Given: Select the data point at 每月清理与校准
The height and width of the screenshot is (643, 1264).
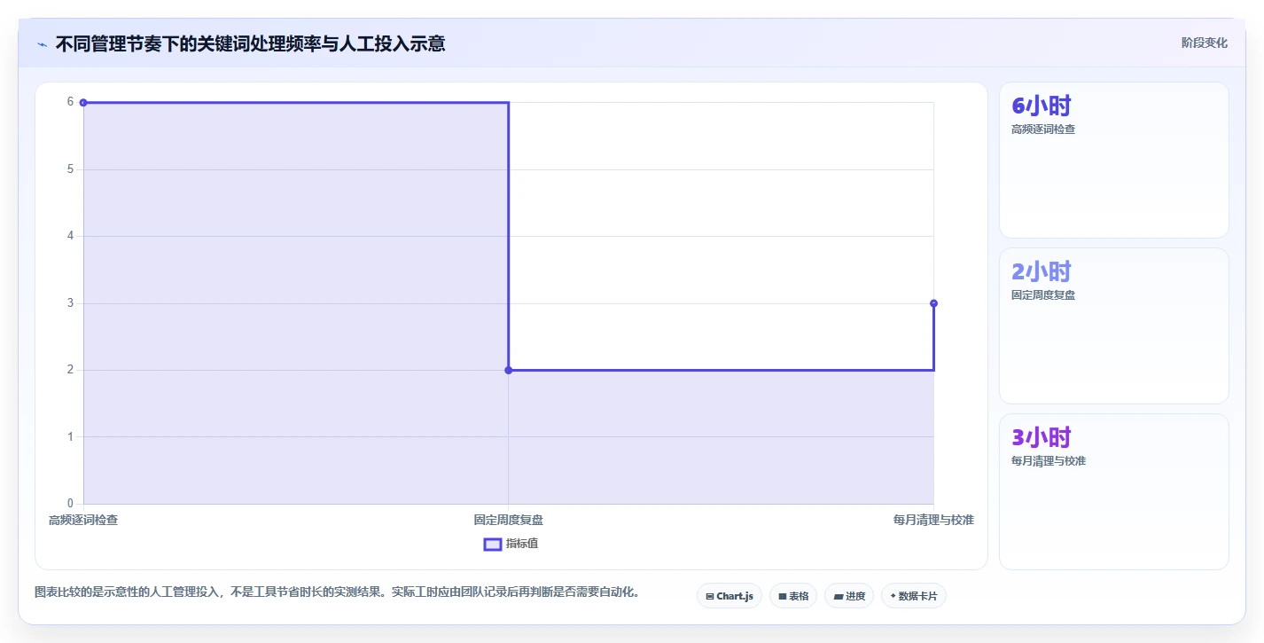Looking at the screenshot, I should pos(933,303).
